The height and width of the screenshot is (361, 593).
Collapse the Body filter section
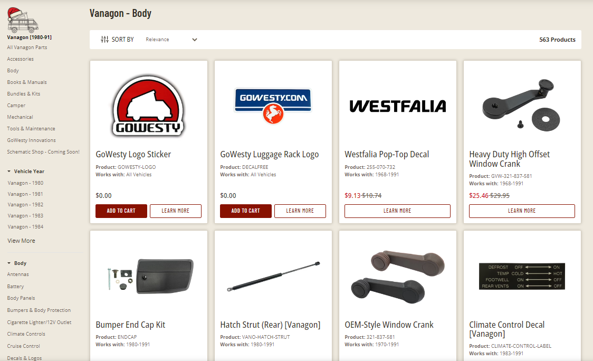(x=17, y=263)
